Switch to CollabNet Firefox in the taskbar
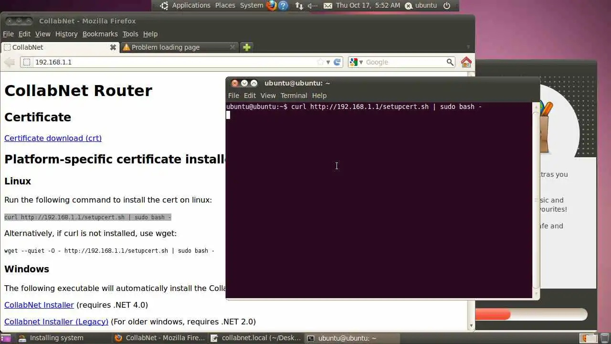This screenshot has width=611, height=344. coord(160,338)
